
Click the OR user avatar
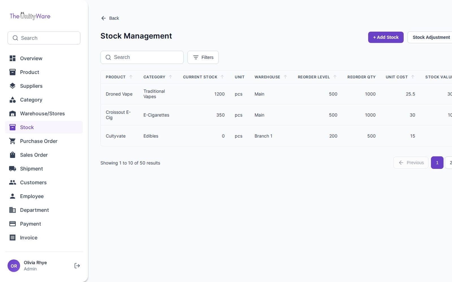click(x=14, y=266)
